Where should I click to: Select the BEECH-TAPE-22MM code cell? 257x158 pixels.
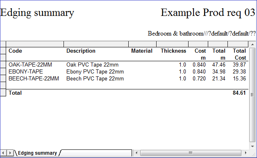[x=34, y=79]
